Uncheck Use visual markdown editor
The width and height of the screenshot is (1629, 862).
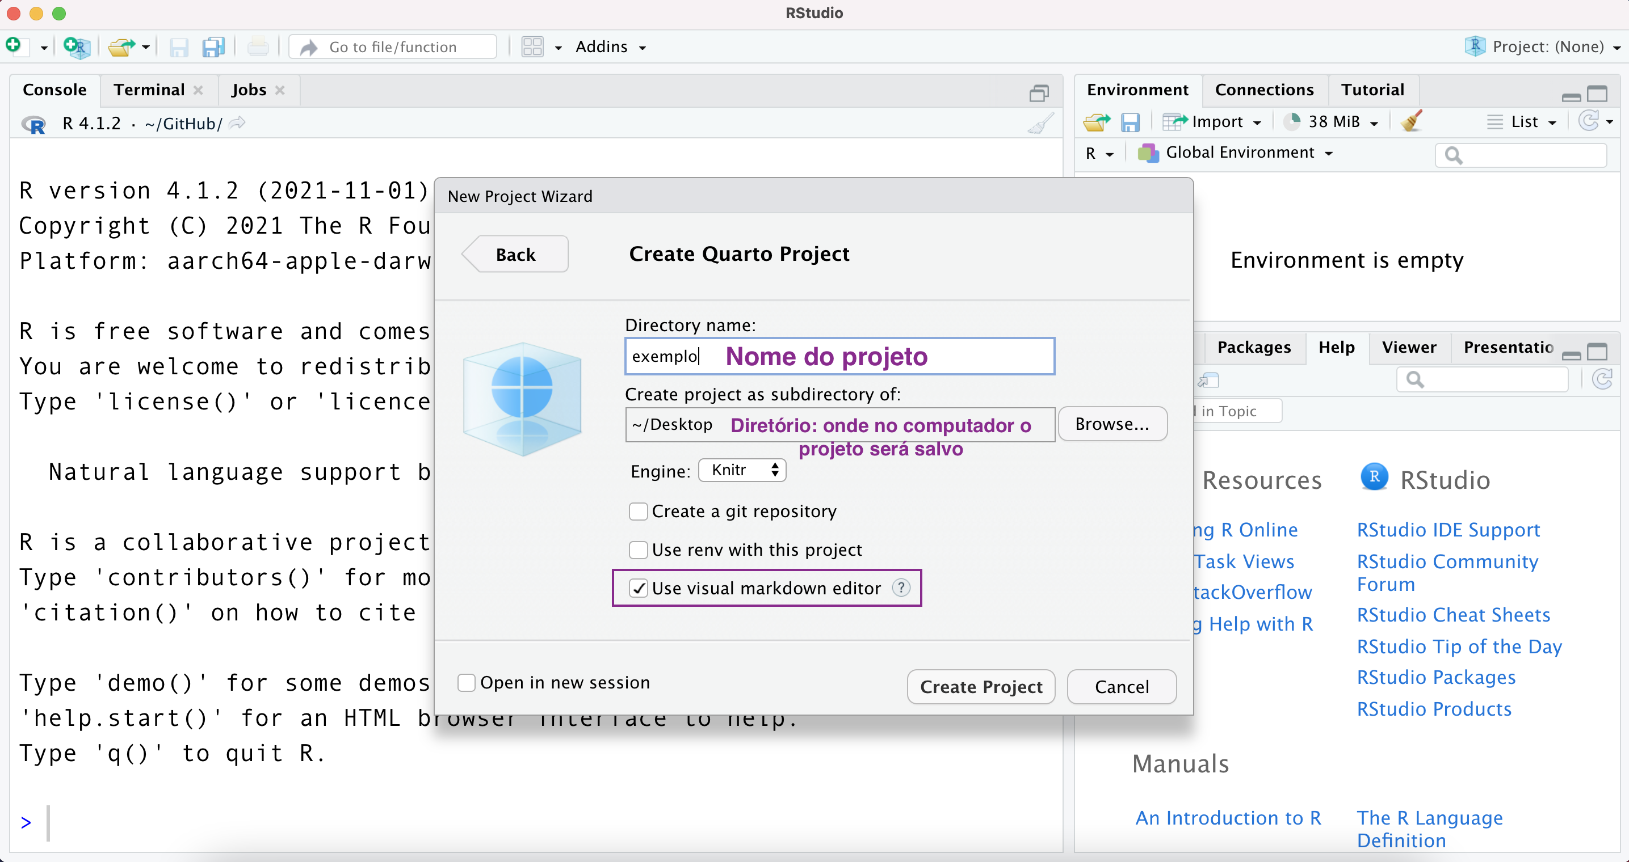coord(638,588)
